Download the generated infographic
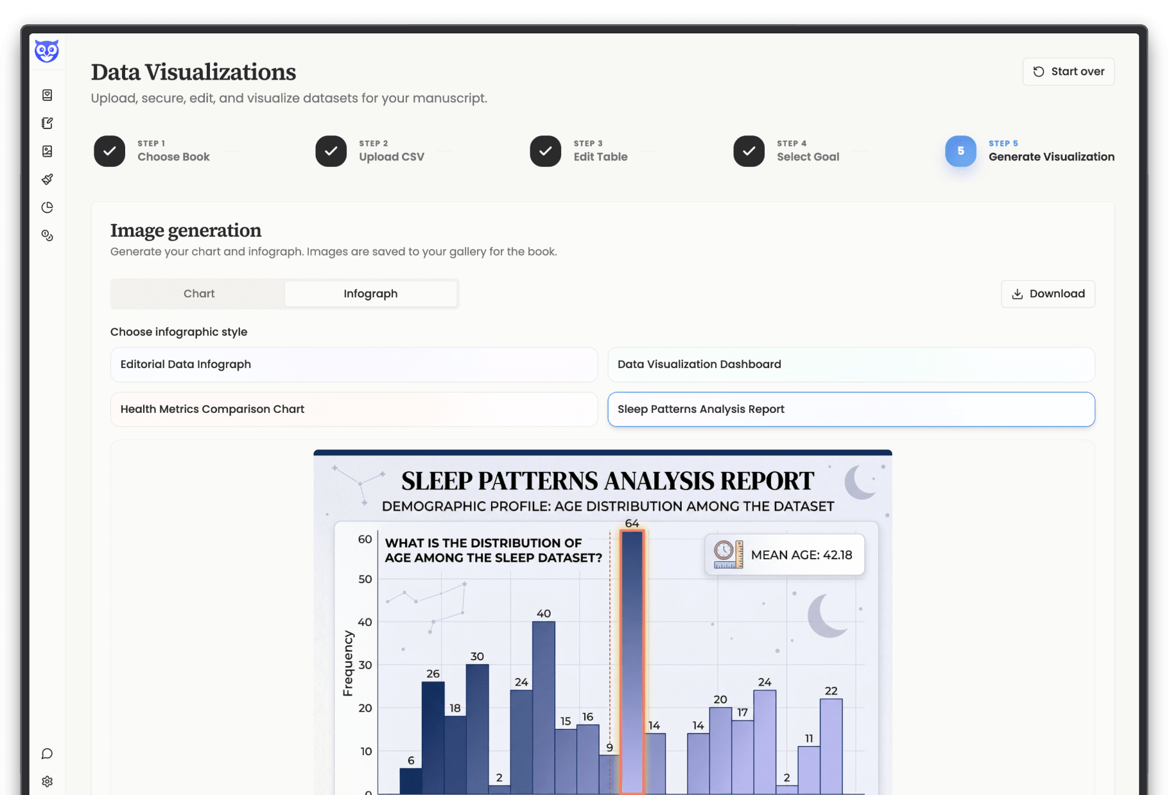This screenshot has height=795, width=1171. pyautogui.click(x=1047, y=293)
